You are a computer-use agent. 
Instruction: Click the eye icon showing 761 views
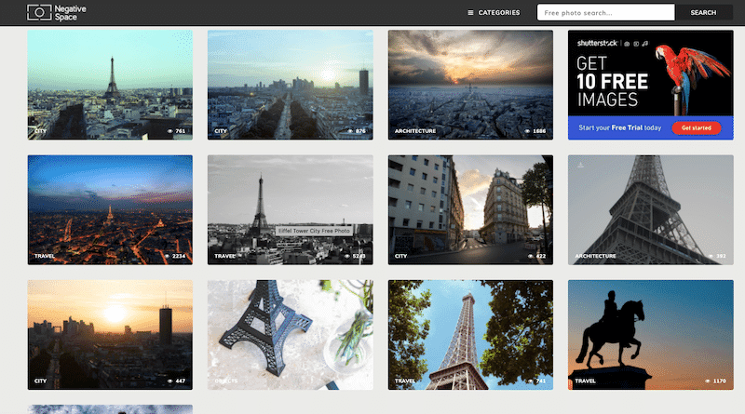[x=170, y=131]
